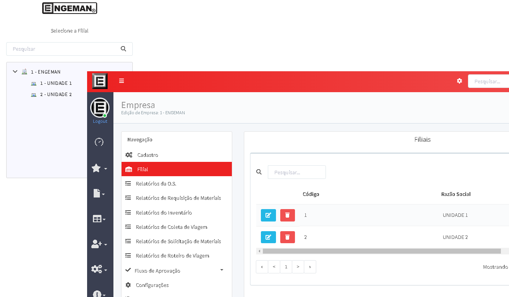Open the dashboard speedometer icon in sidebar
Viewport: 509px width, 297px height.
[x=99, y=142]
